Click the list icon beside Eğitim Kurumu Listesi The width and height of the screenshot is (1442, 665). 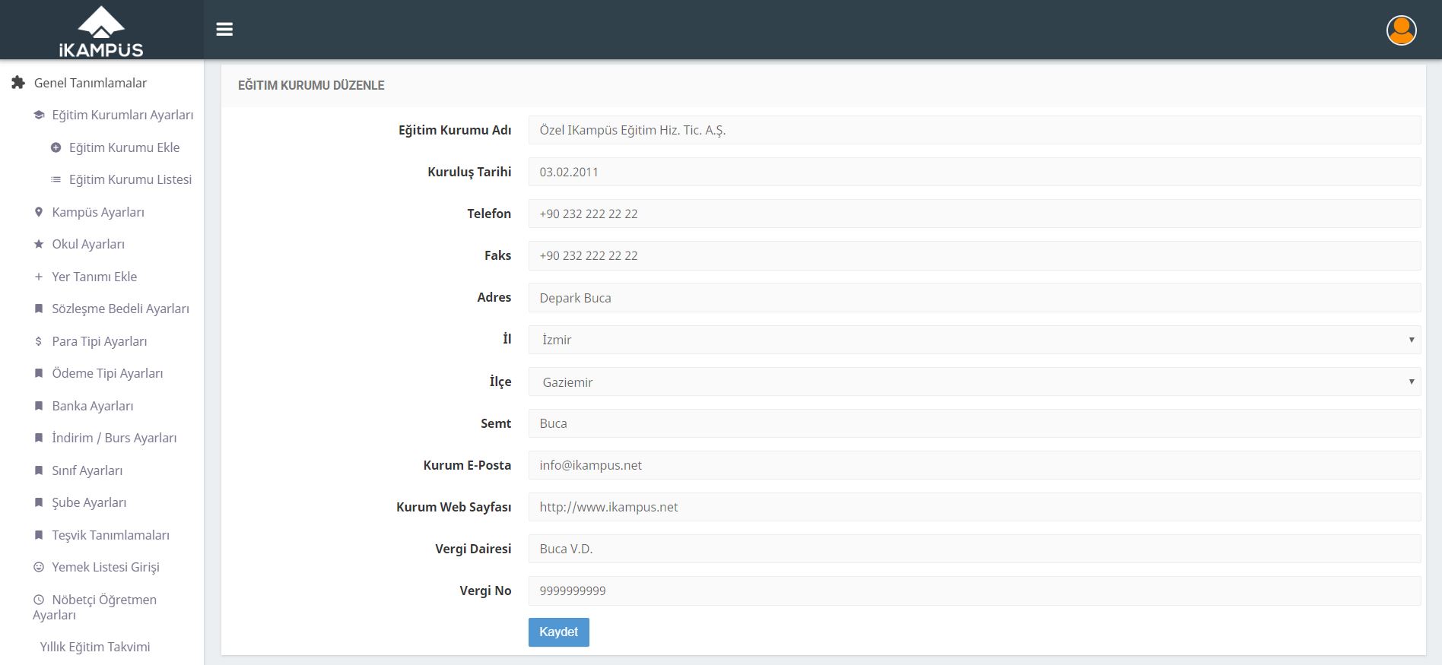coord(56,179)
